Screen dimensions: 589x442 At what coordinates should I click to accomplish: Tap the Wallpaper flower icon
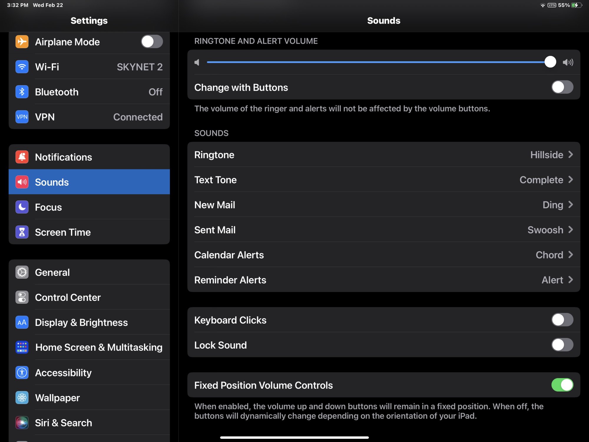pyautogui.click(x=22, y=398)
